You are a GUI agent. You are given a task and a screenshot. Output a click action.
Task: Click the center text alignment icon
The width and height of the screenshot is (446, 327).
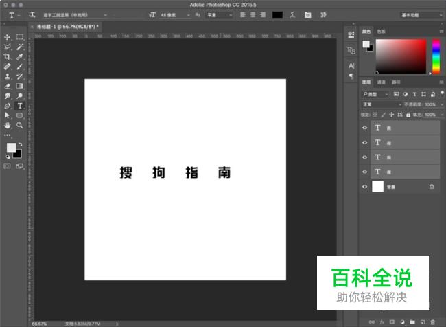point(253,14)
